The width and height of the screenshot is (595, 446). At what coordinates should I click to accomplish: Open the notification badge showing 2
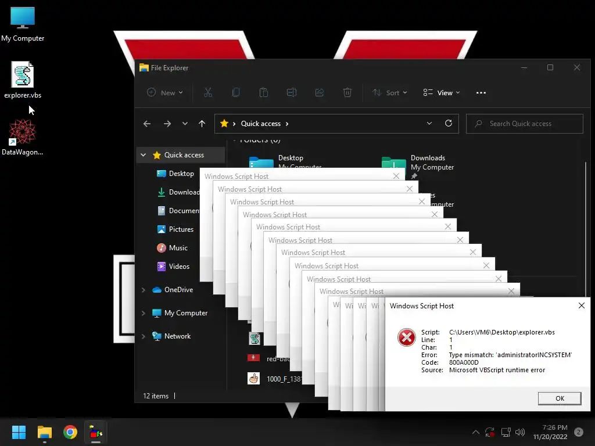(x=579, y=432)
